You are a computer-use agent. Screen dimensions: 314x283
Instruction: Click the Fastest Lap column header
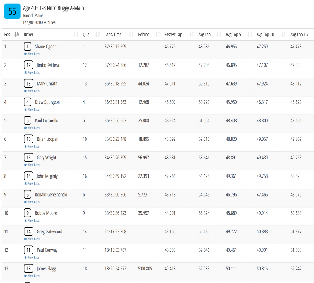[173, 34]
